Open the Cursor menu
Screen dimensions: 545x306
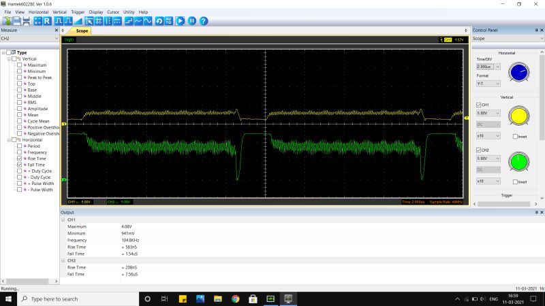pyautogui.click(x=113, y=12)
